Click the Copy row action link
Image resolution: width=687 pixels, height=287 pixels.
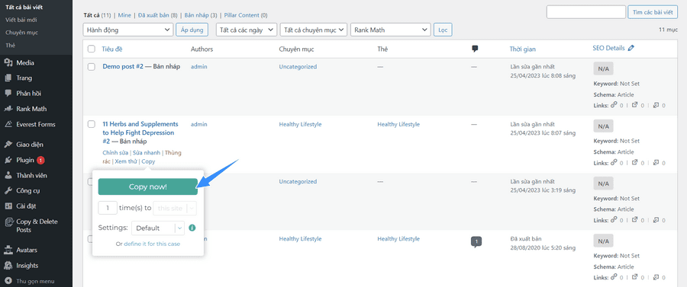tap(148, 161)
